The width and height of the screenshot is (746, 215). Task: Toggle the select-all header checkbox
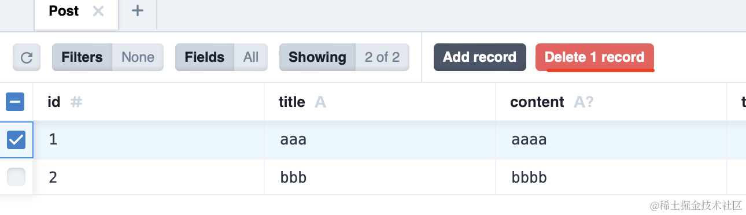(x=15, y=102)
